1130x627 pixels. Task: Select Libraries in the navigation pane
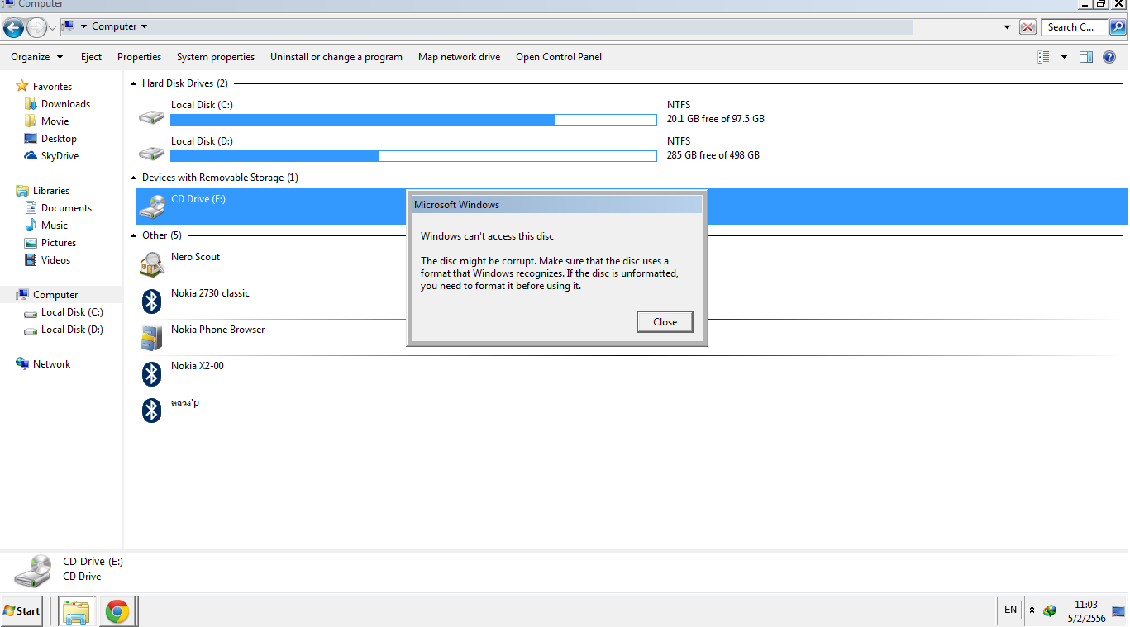pos(50,191)
